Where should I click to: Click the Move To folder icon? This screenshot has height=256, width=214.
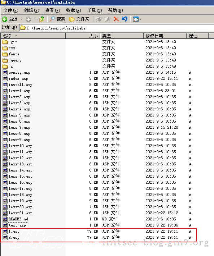pyautogui.click(x=99, y=19)
